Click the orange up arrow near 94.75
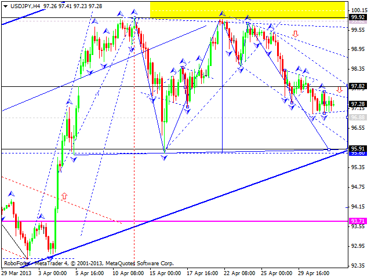 click(64, 196)
